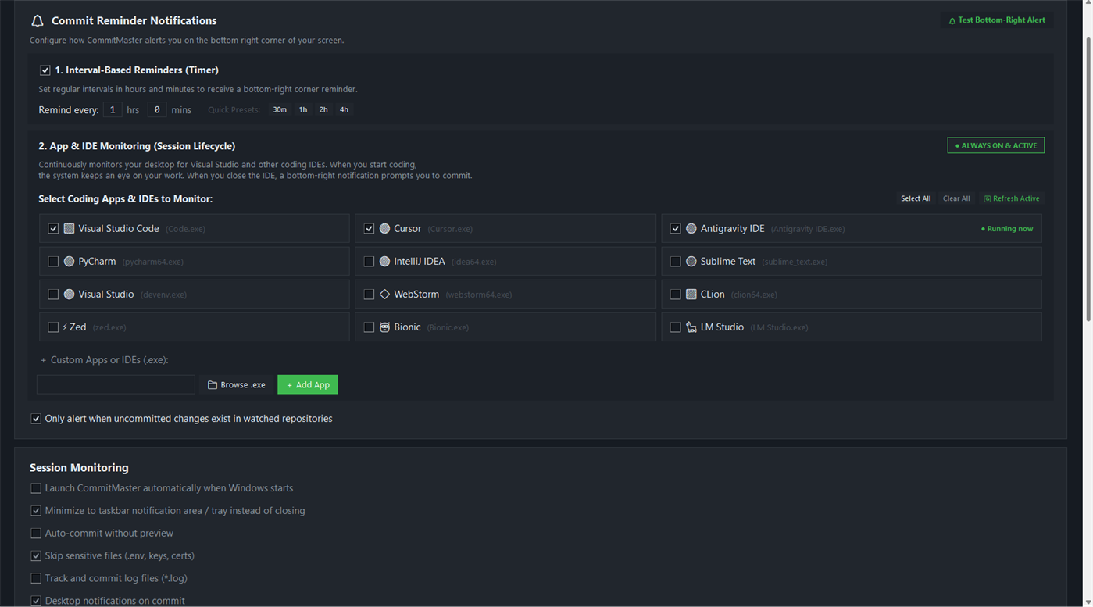Click the bell icon beside Commit Reminder Notifications
The image size is (1093, 607).
coord(37,21)
